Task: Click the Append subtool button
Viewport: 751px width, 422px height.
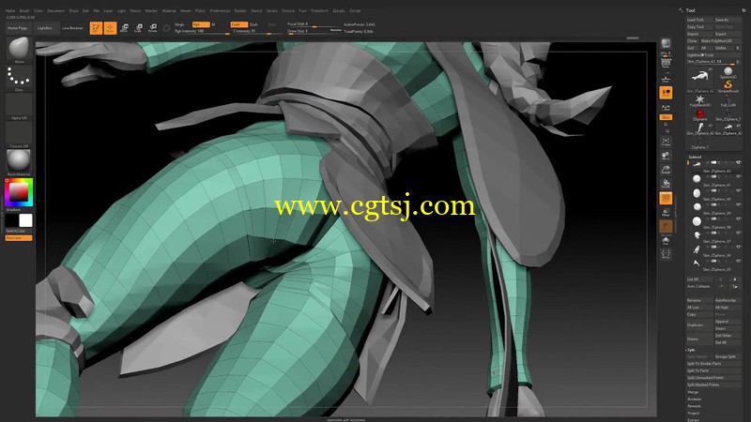Action: pyautogui.click(x=727, y=322)
